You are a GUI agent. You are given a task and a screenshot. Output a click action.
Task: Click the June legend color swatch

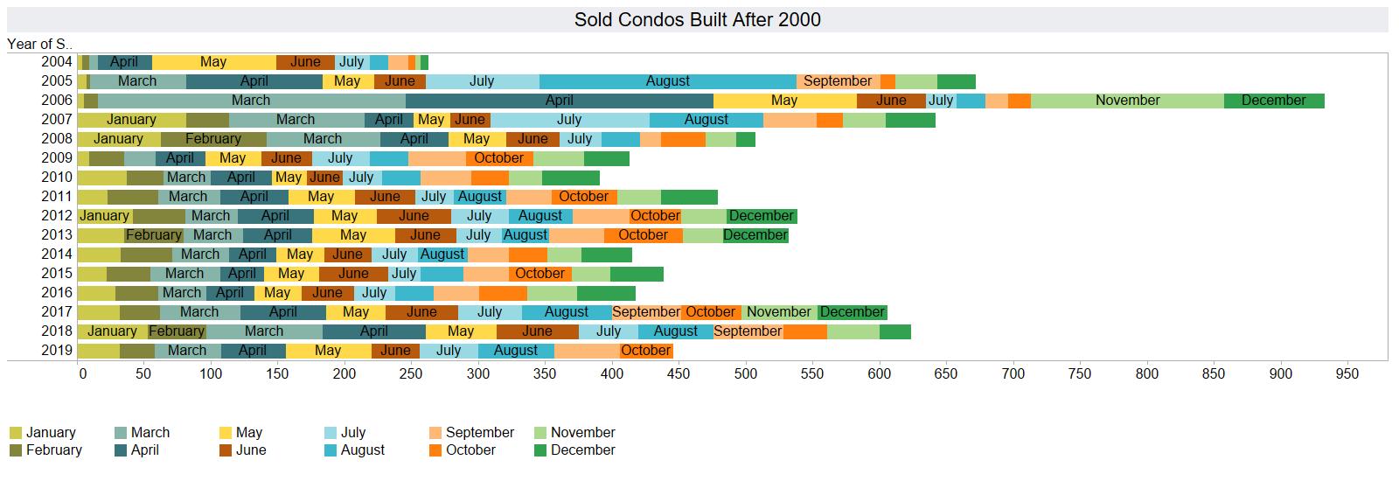pos(226,450)
